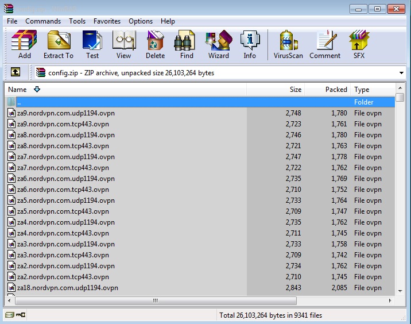The height and width of the screenshot is (324, 411).
Task: Select za3.nordvpn.com.udp1194.ovpn file
Action: click(x=200, y=244)
